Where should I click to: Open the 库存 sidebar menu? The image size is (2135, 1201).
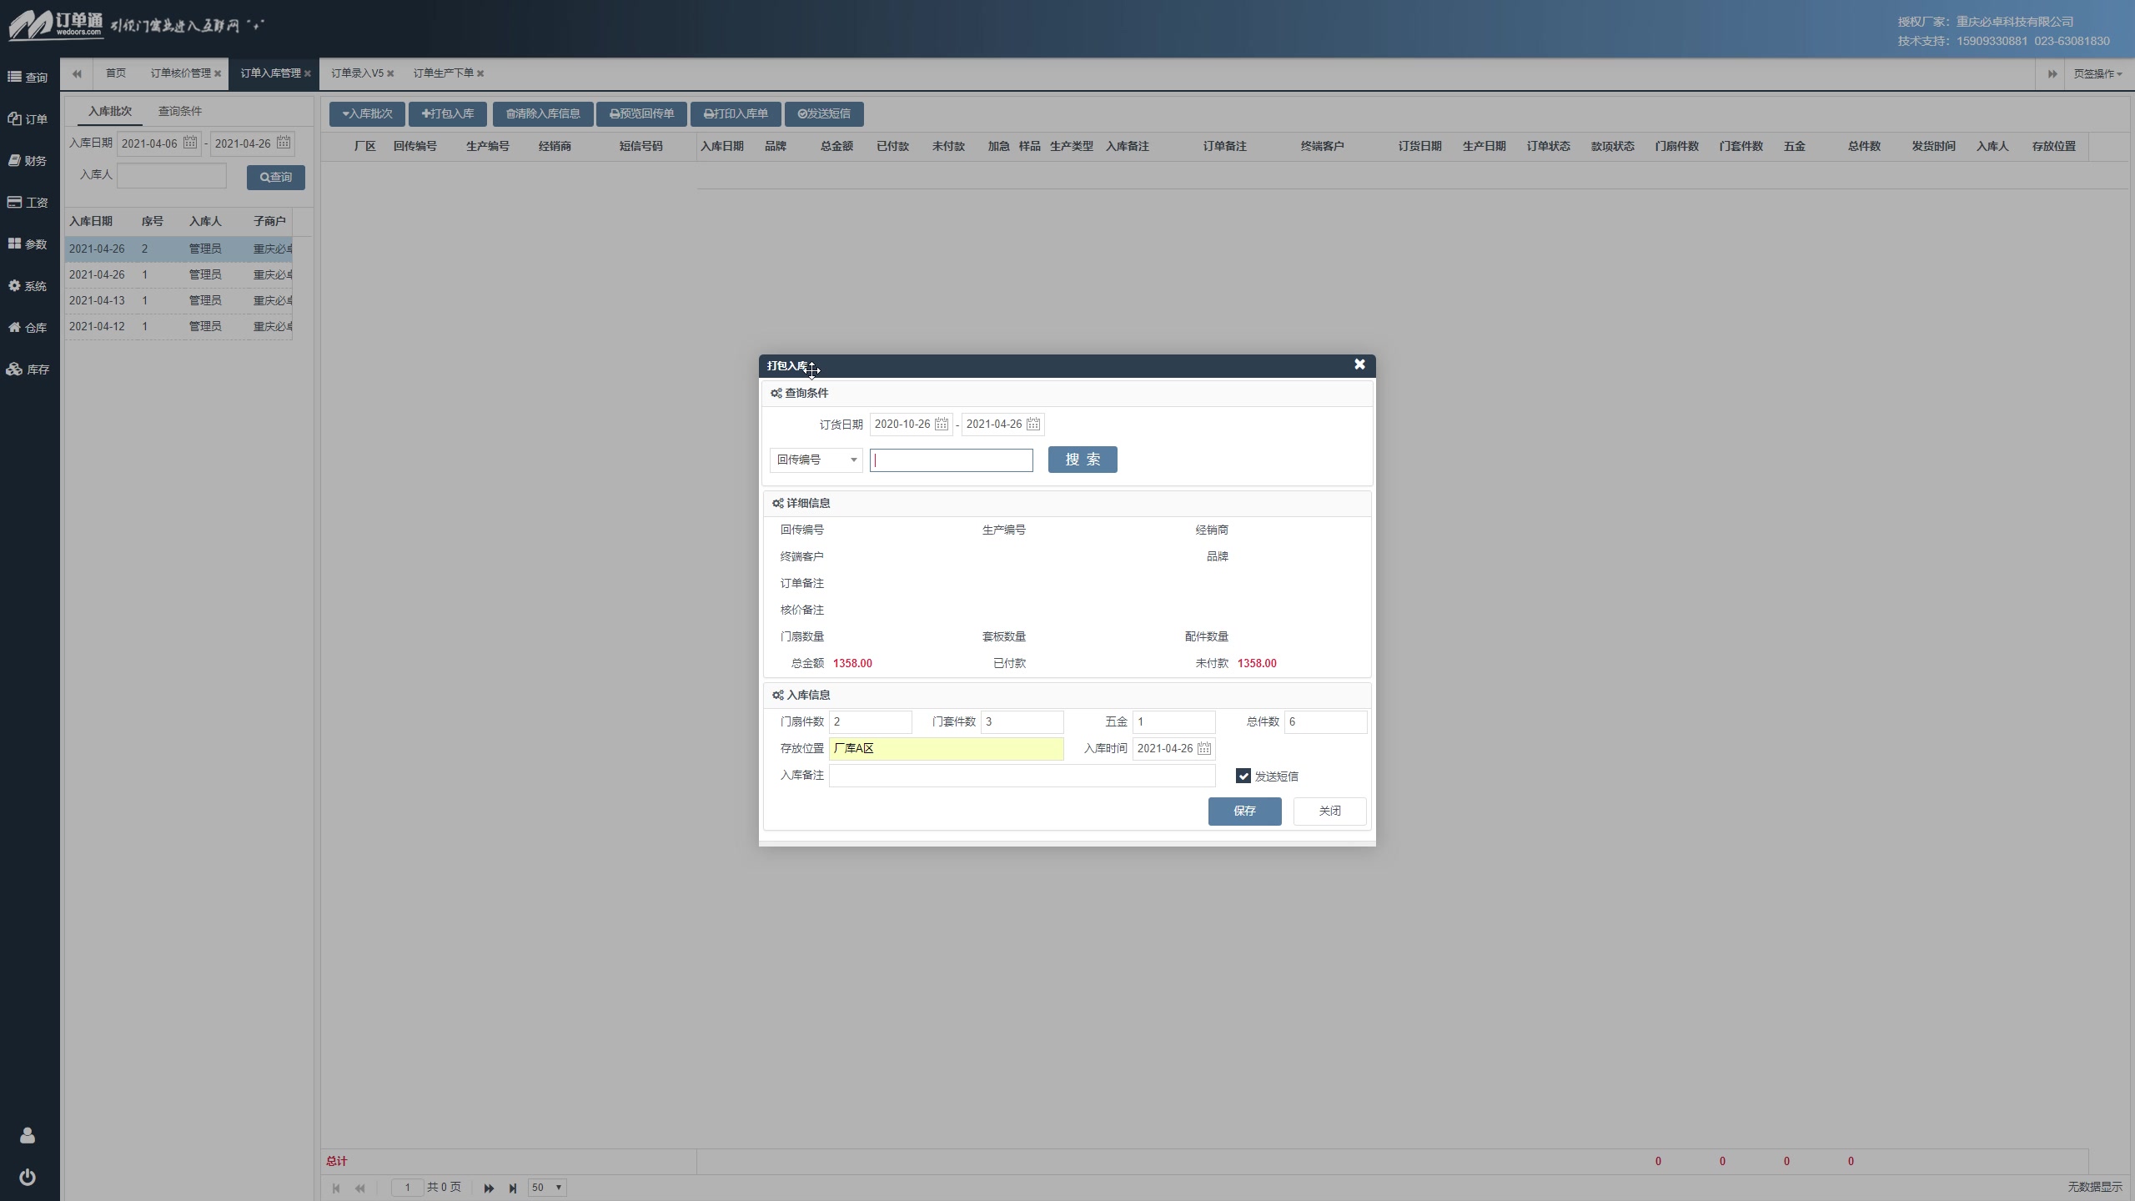28,369
